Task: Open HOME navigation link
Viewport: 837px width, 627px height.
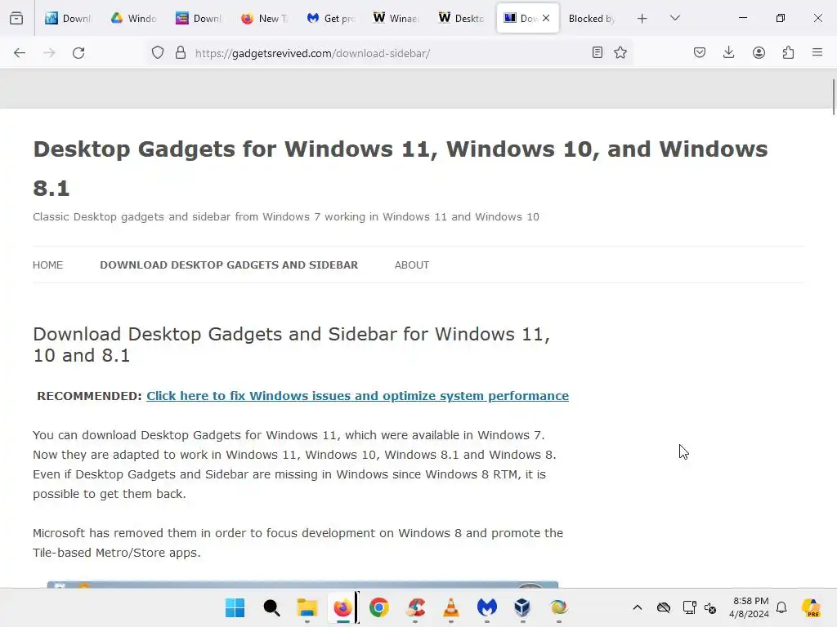Action: pos(48,265)
